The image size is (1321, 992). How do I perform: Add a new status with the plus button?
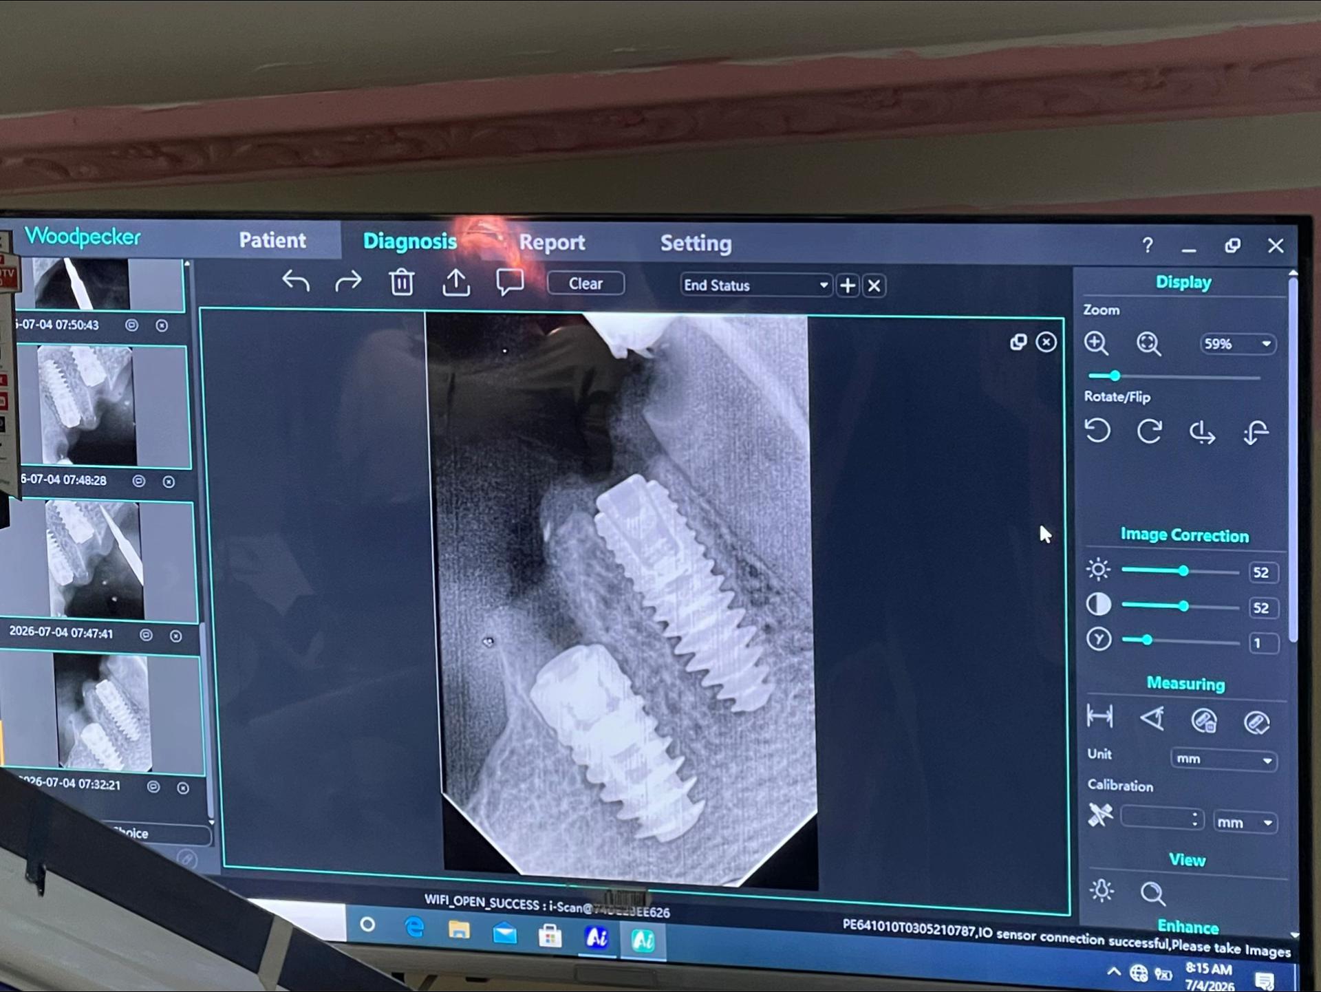pos(848,285)
